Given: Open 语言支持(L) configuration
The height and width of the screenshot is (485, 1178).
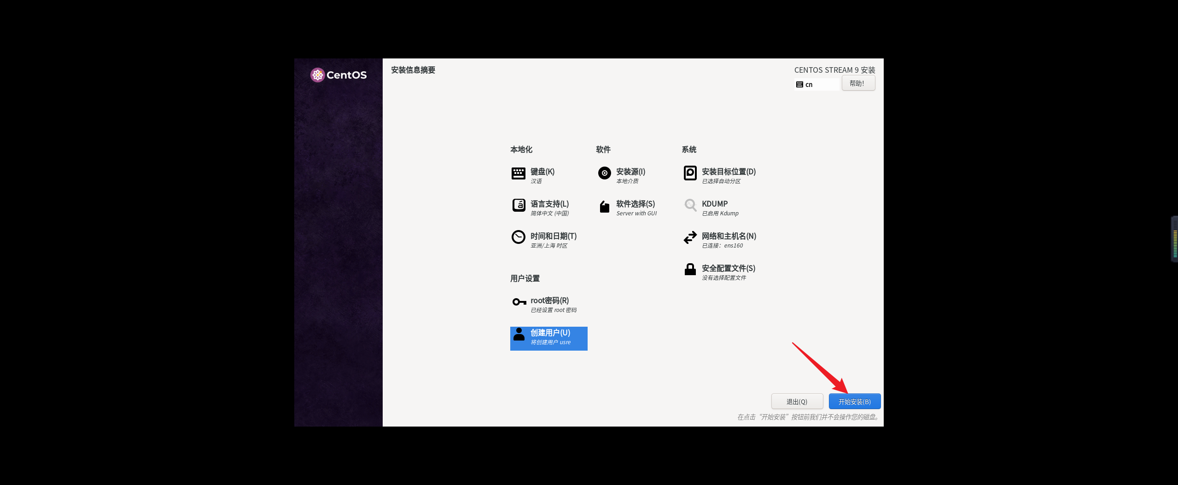Looking at the screenshot, I should tap(549, 204).
